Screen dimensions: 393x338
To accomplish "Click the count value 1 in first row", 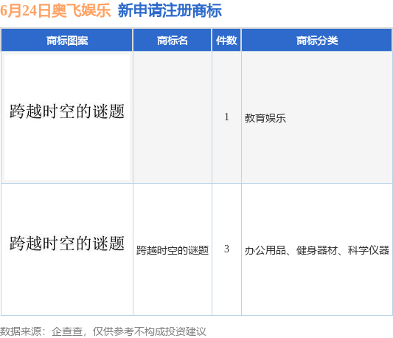I will click(226, 117).
